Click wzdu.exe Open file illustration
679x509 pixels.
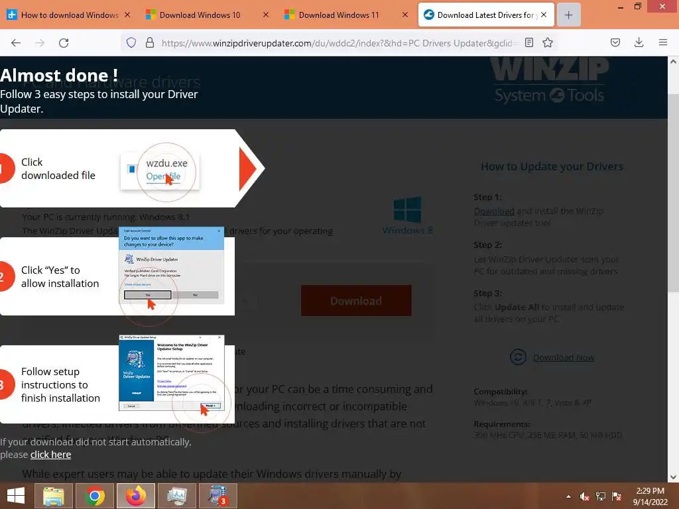pyautogui.click(x=160, y=171)
